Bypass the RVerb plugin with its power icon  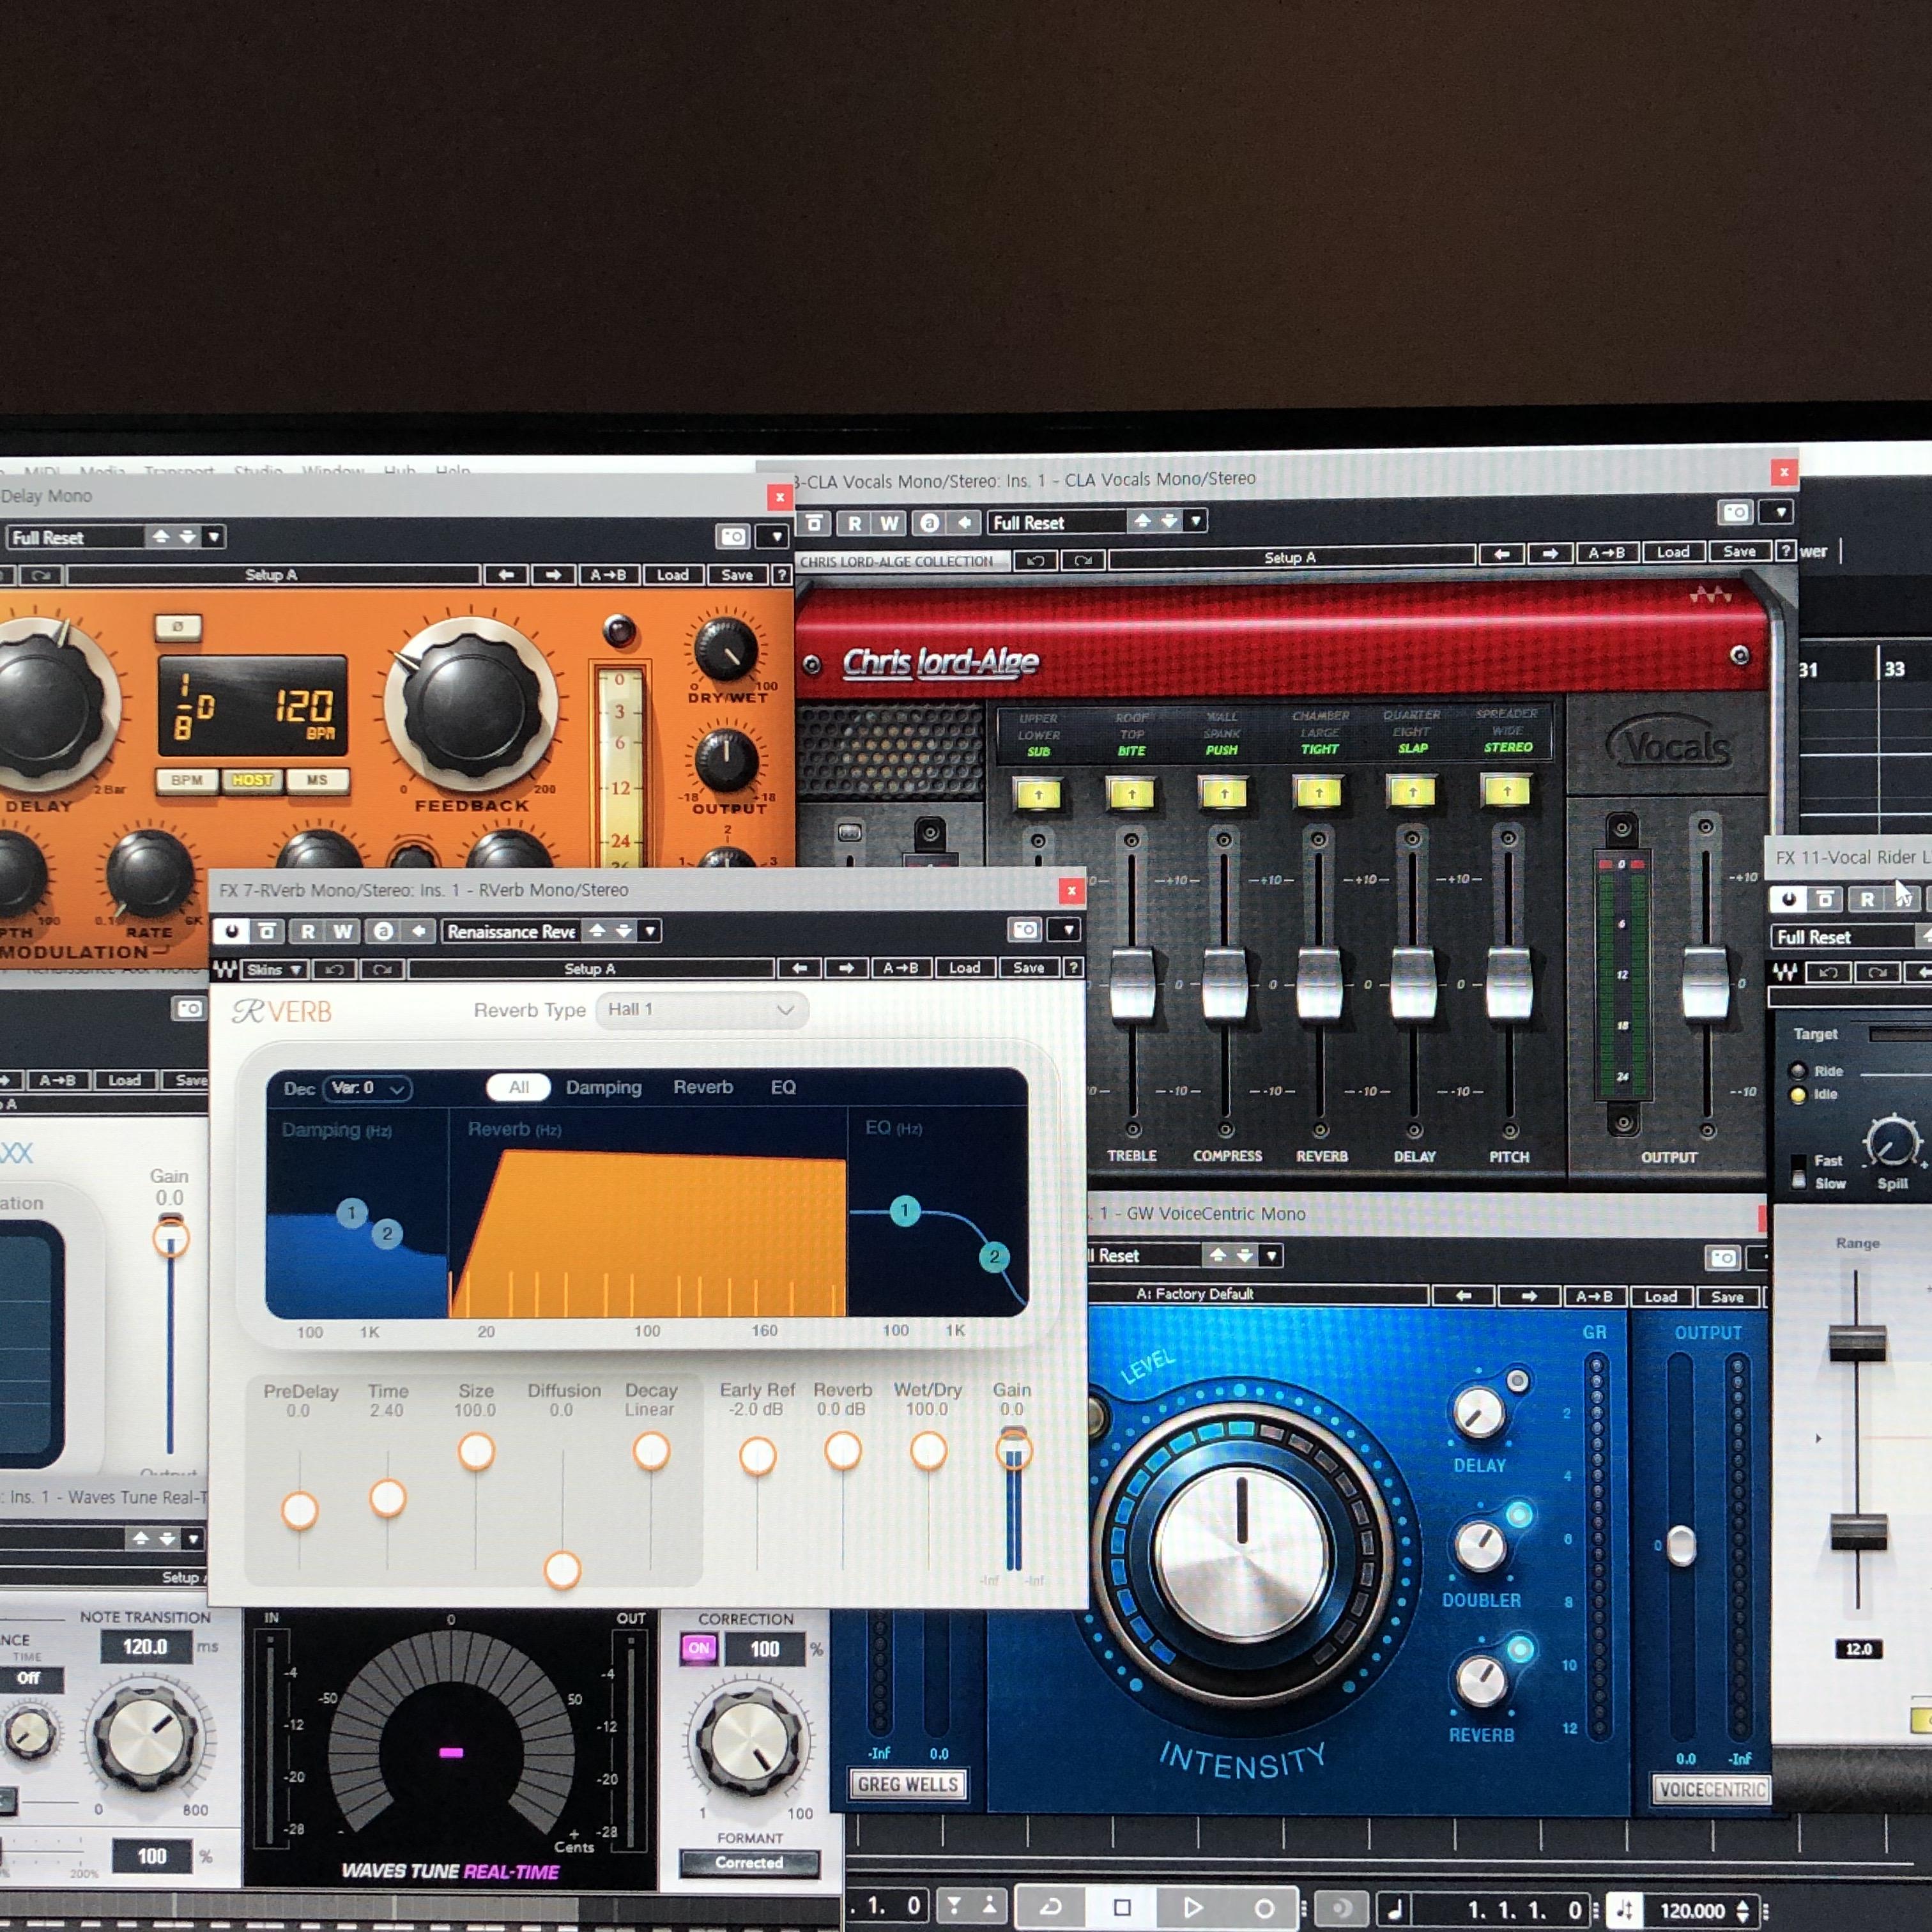232,931
